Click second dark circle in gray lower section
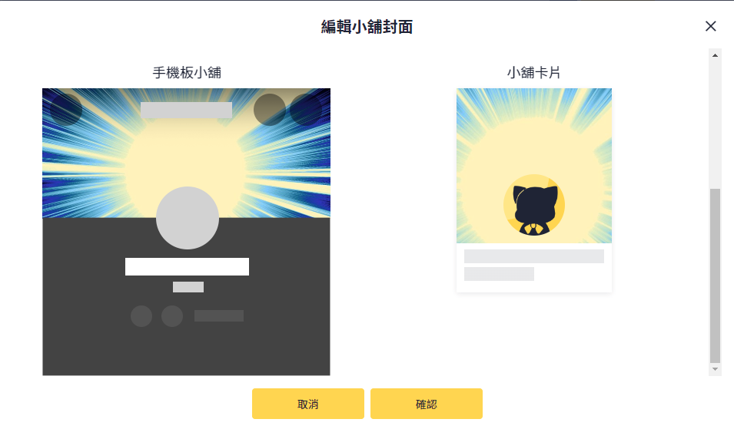 click(172, 316)
